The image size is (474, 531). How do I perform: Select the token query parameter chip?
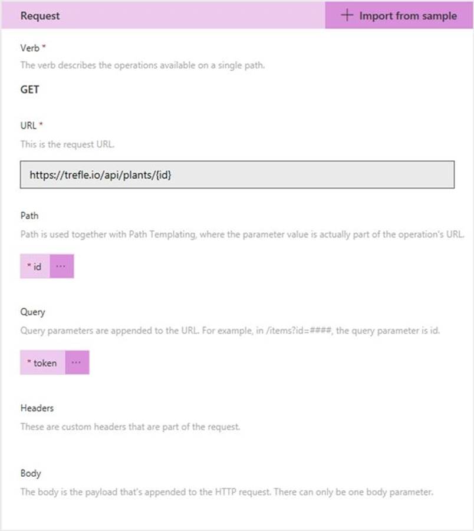pos(42,363)
